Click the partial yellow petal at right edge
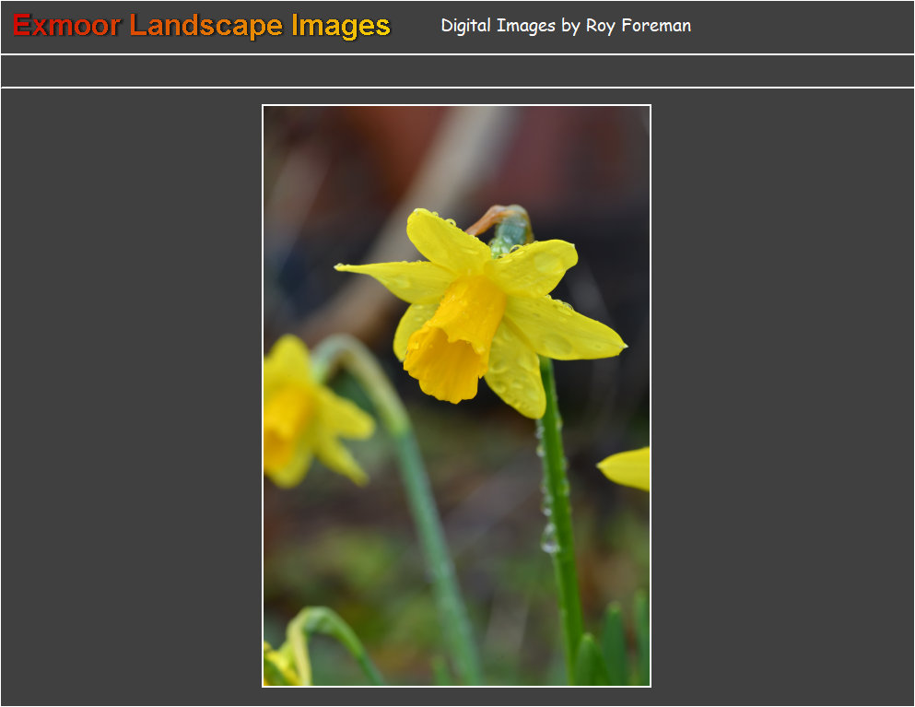 pos(628,467)
